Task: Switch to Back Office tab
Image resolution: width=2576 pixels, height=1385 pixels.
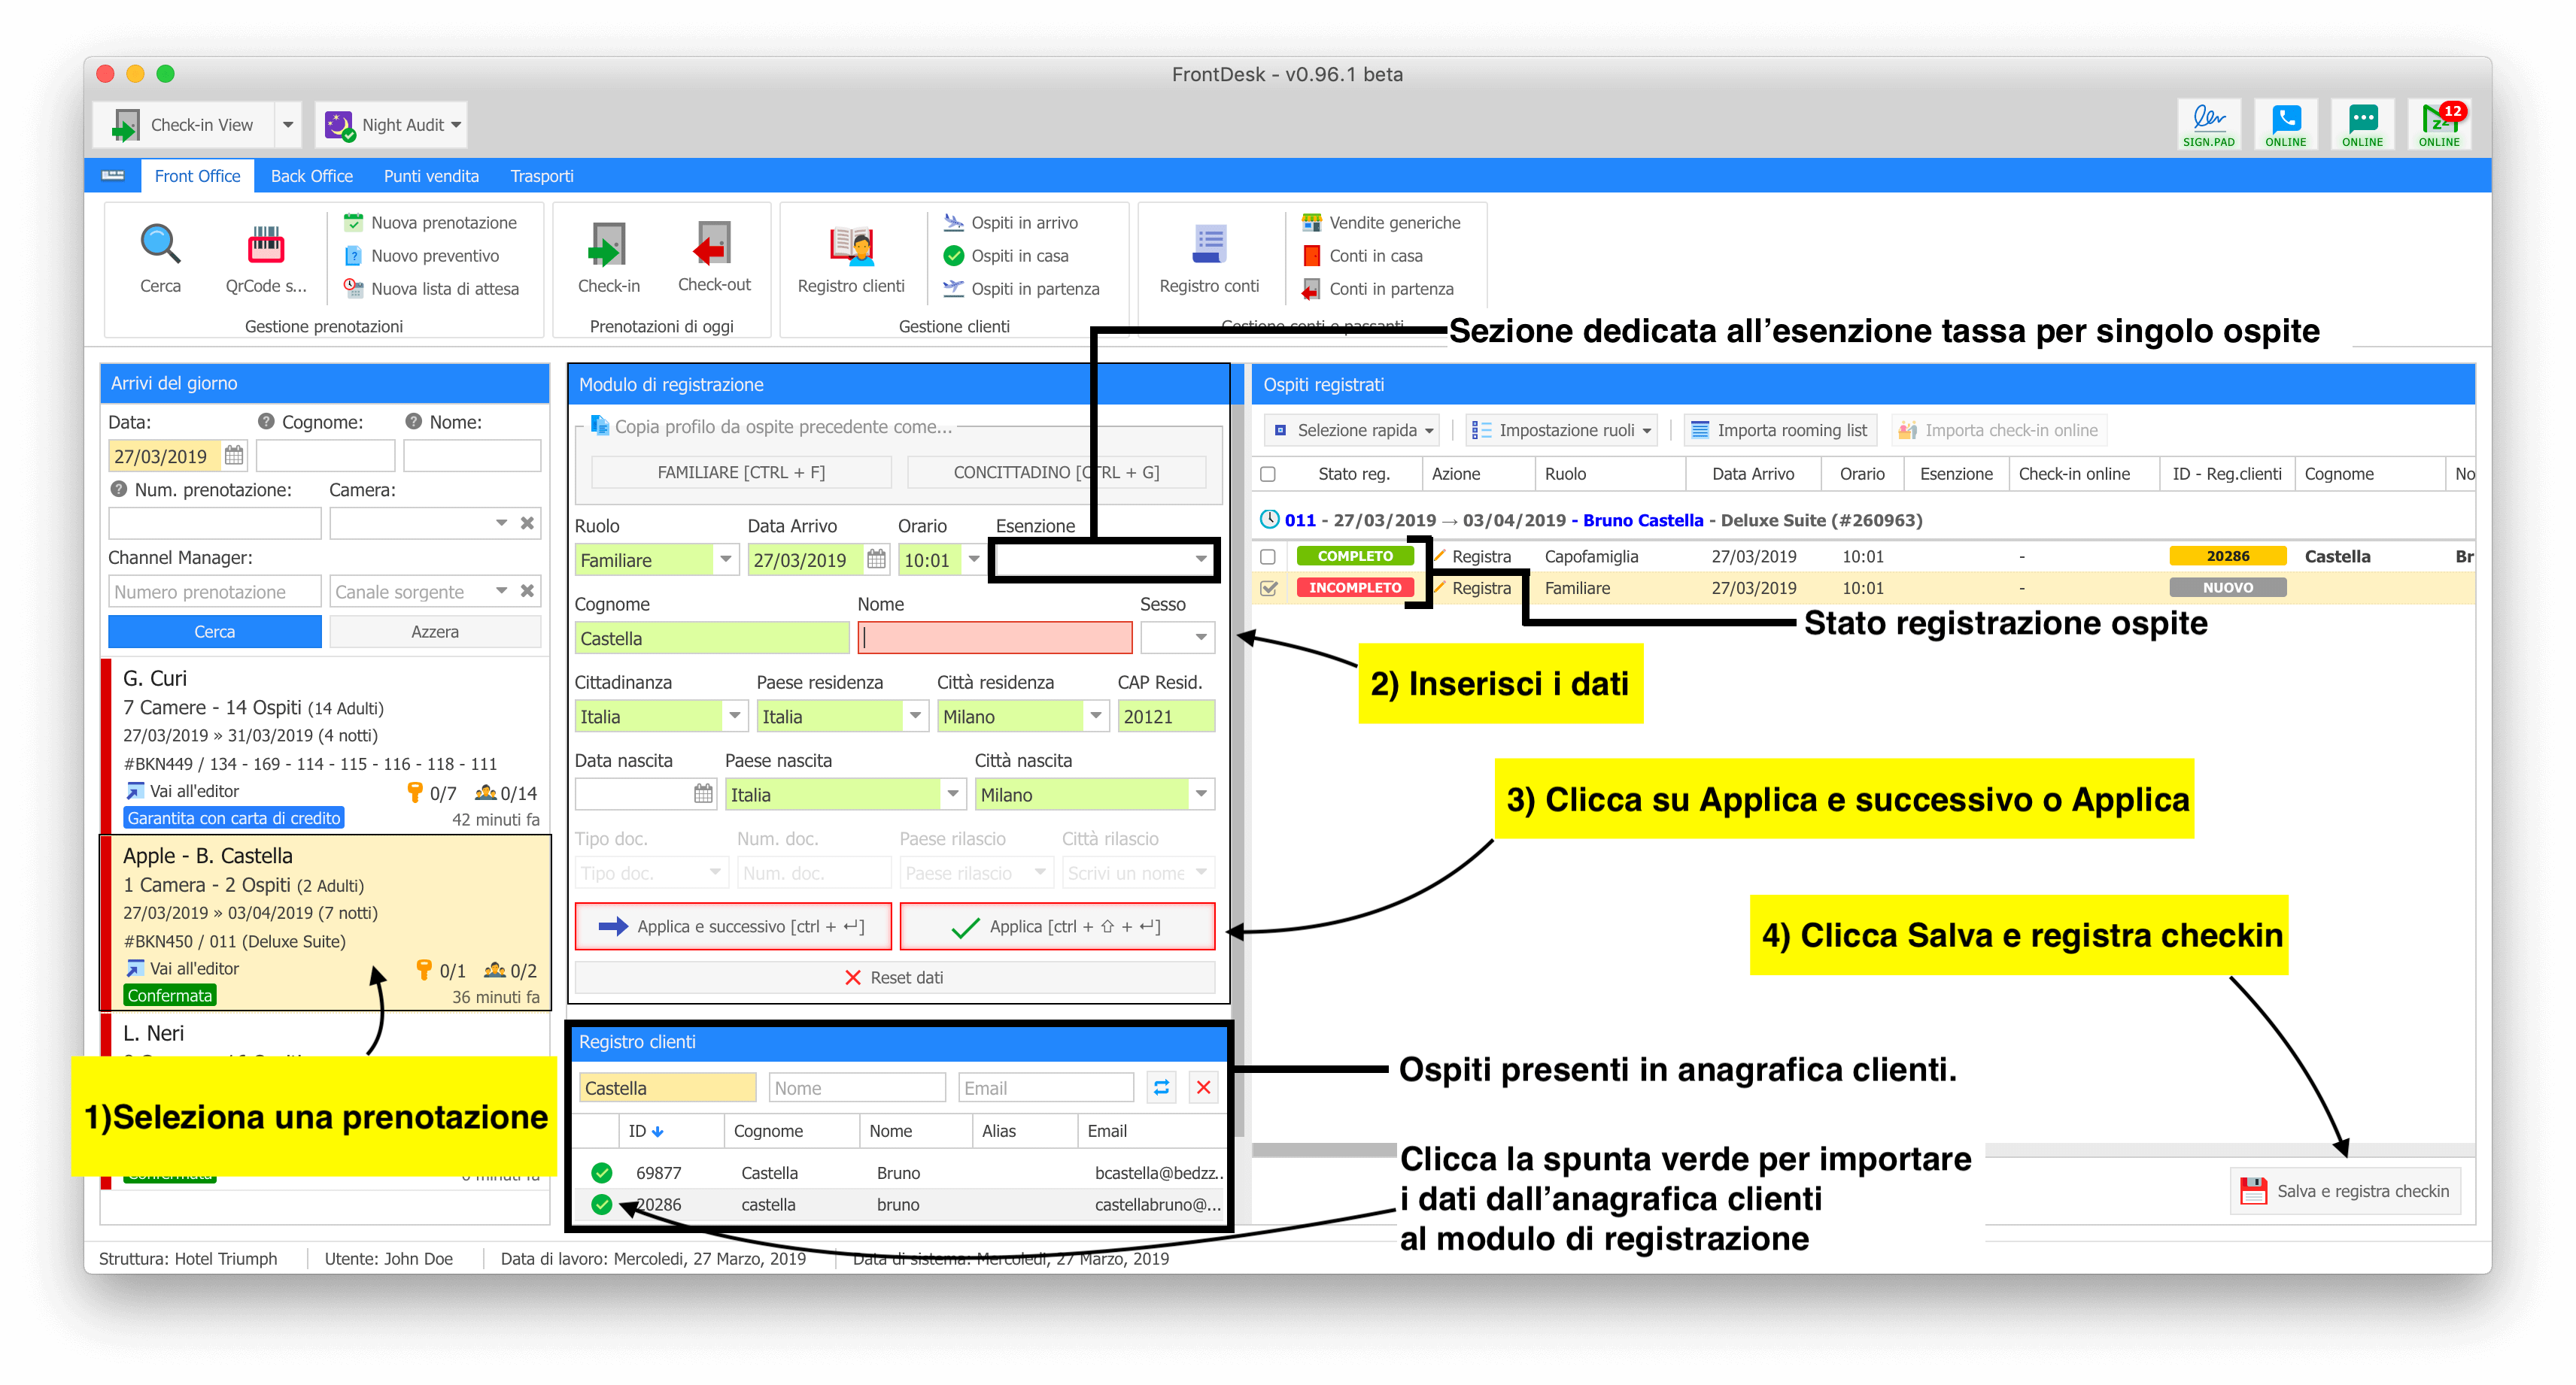Action: pyautogui.click(x=311, y=176)
